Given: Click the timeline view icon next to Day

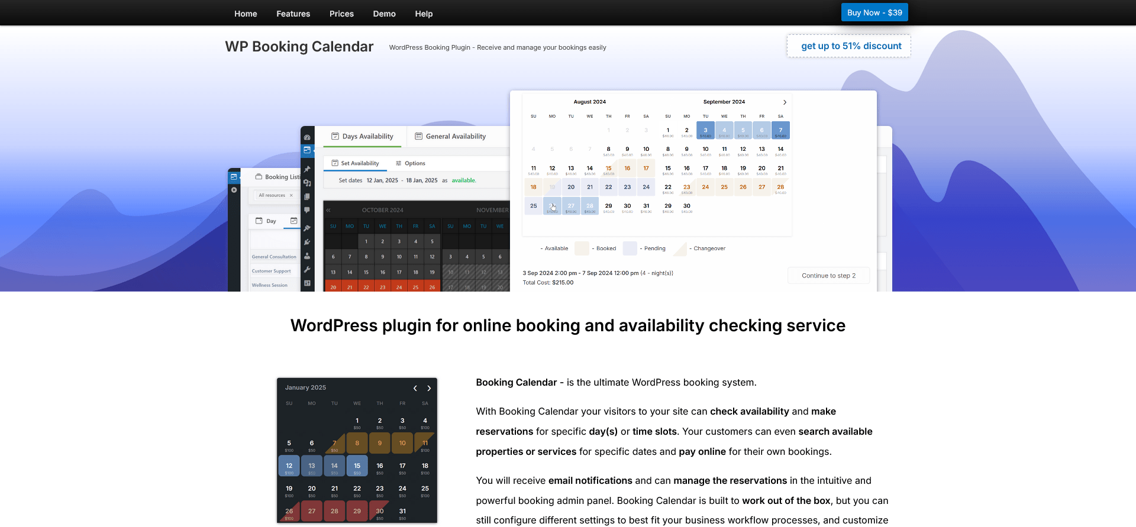Looking at the screenshot, I should click(293, 221).
